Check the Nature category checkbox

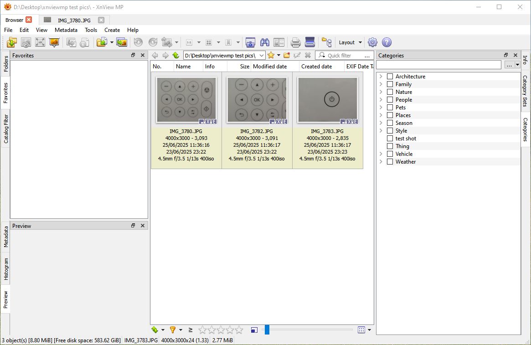390,92
